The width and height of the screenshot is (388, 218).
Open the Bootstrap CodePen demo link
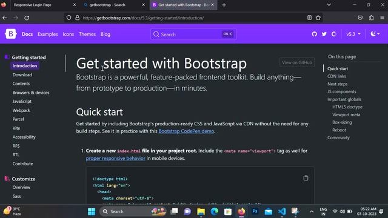[x=186, y=131]
